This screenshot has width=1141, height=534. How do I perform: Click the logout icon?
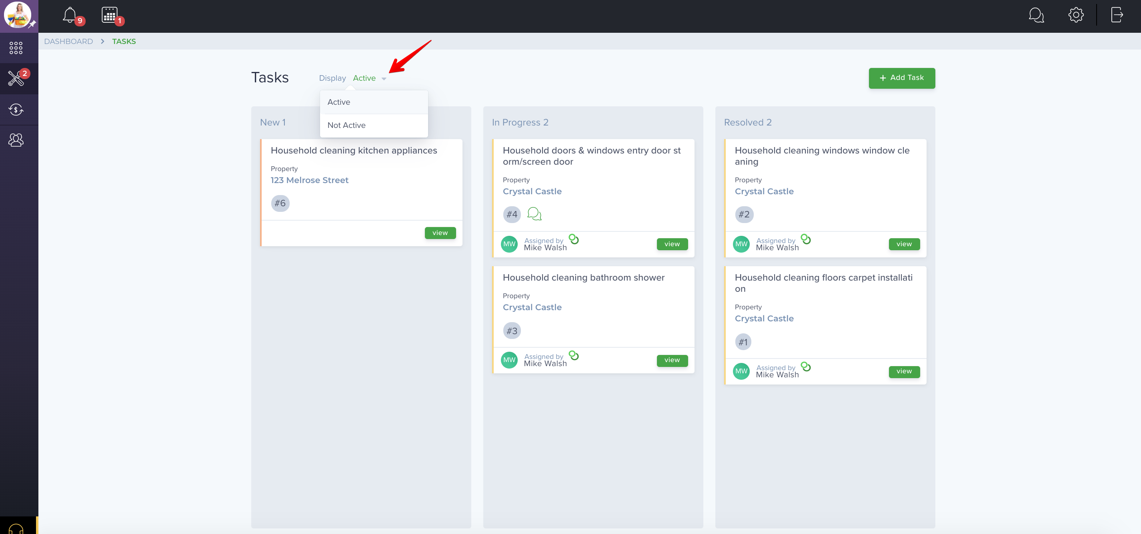1117,15
